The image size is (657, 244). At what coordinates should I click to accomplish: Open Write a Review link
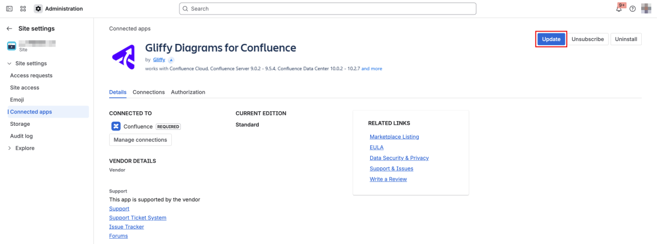pos(388,179)
